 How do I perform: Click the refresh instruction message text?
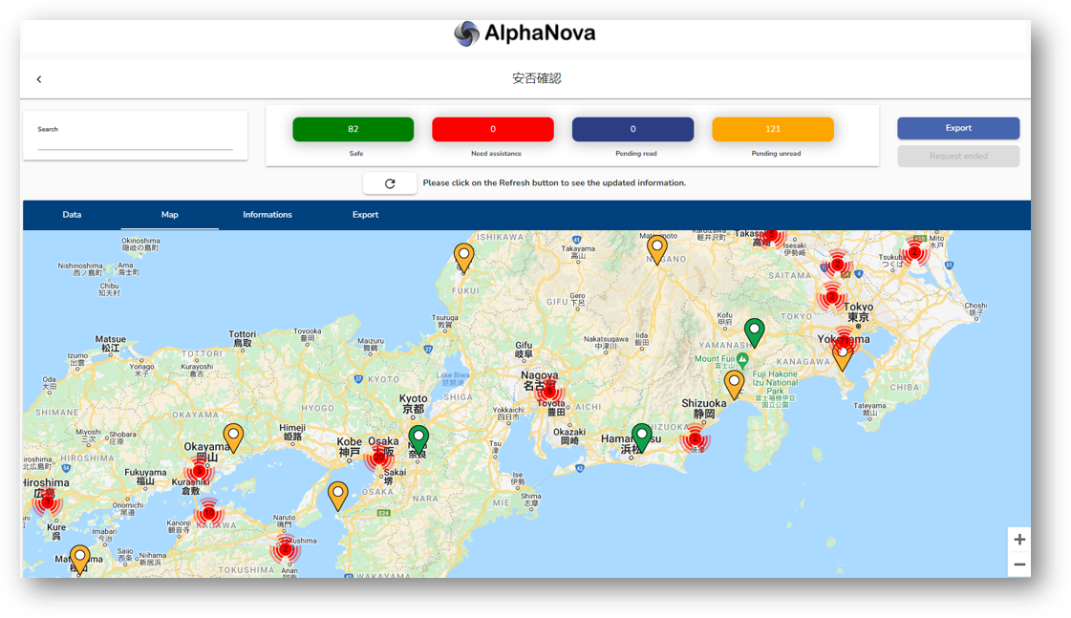click(x=554, y=183)
